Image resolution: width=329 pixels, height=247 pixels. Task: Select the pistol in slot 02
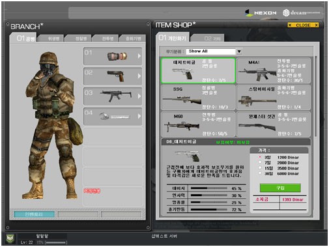(113, 76)
